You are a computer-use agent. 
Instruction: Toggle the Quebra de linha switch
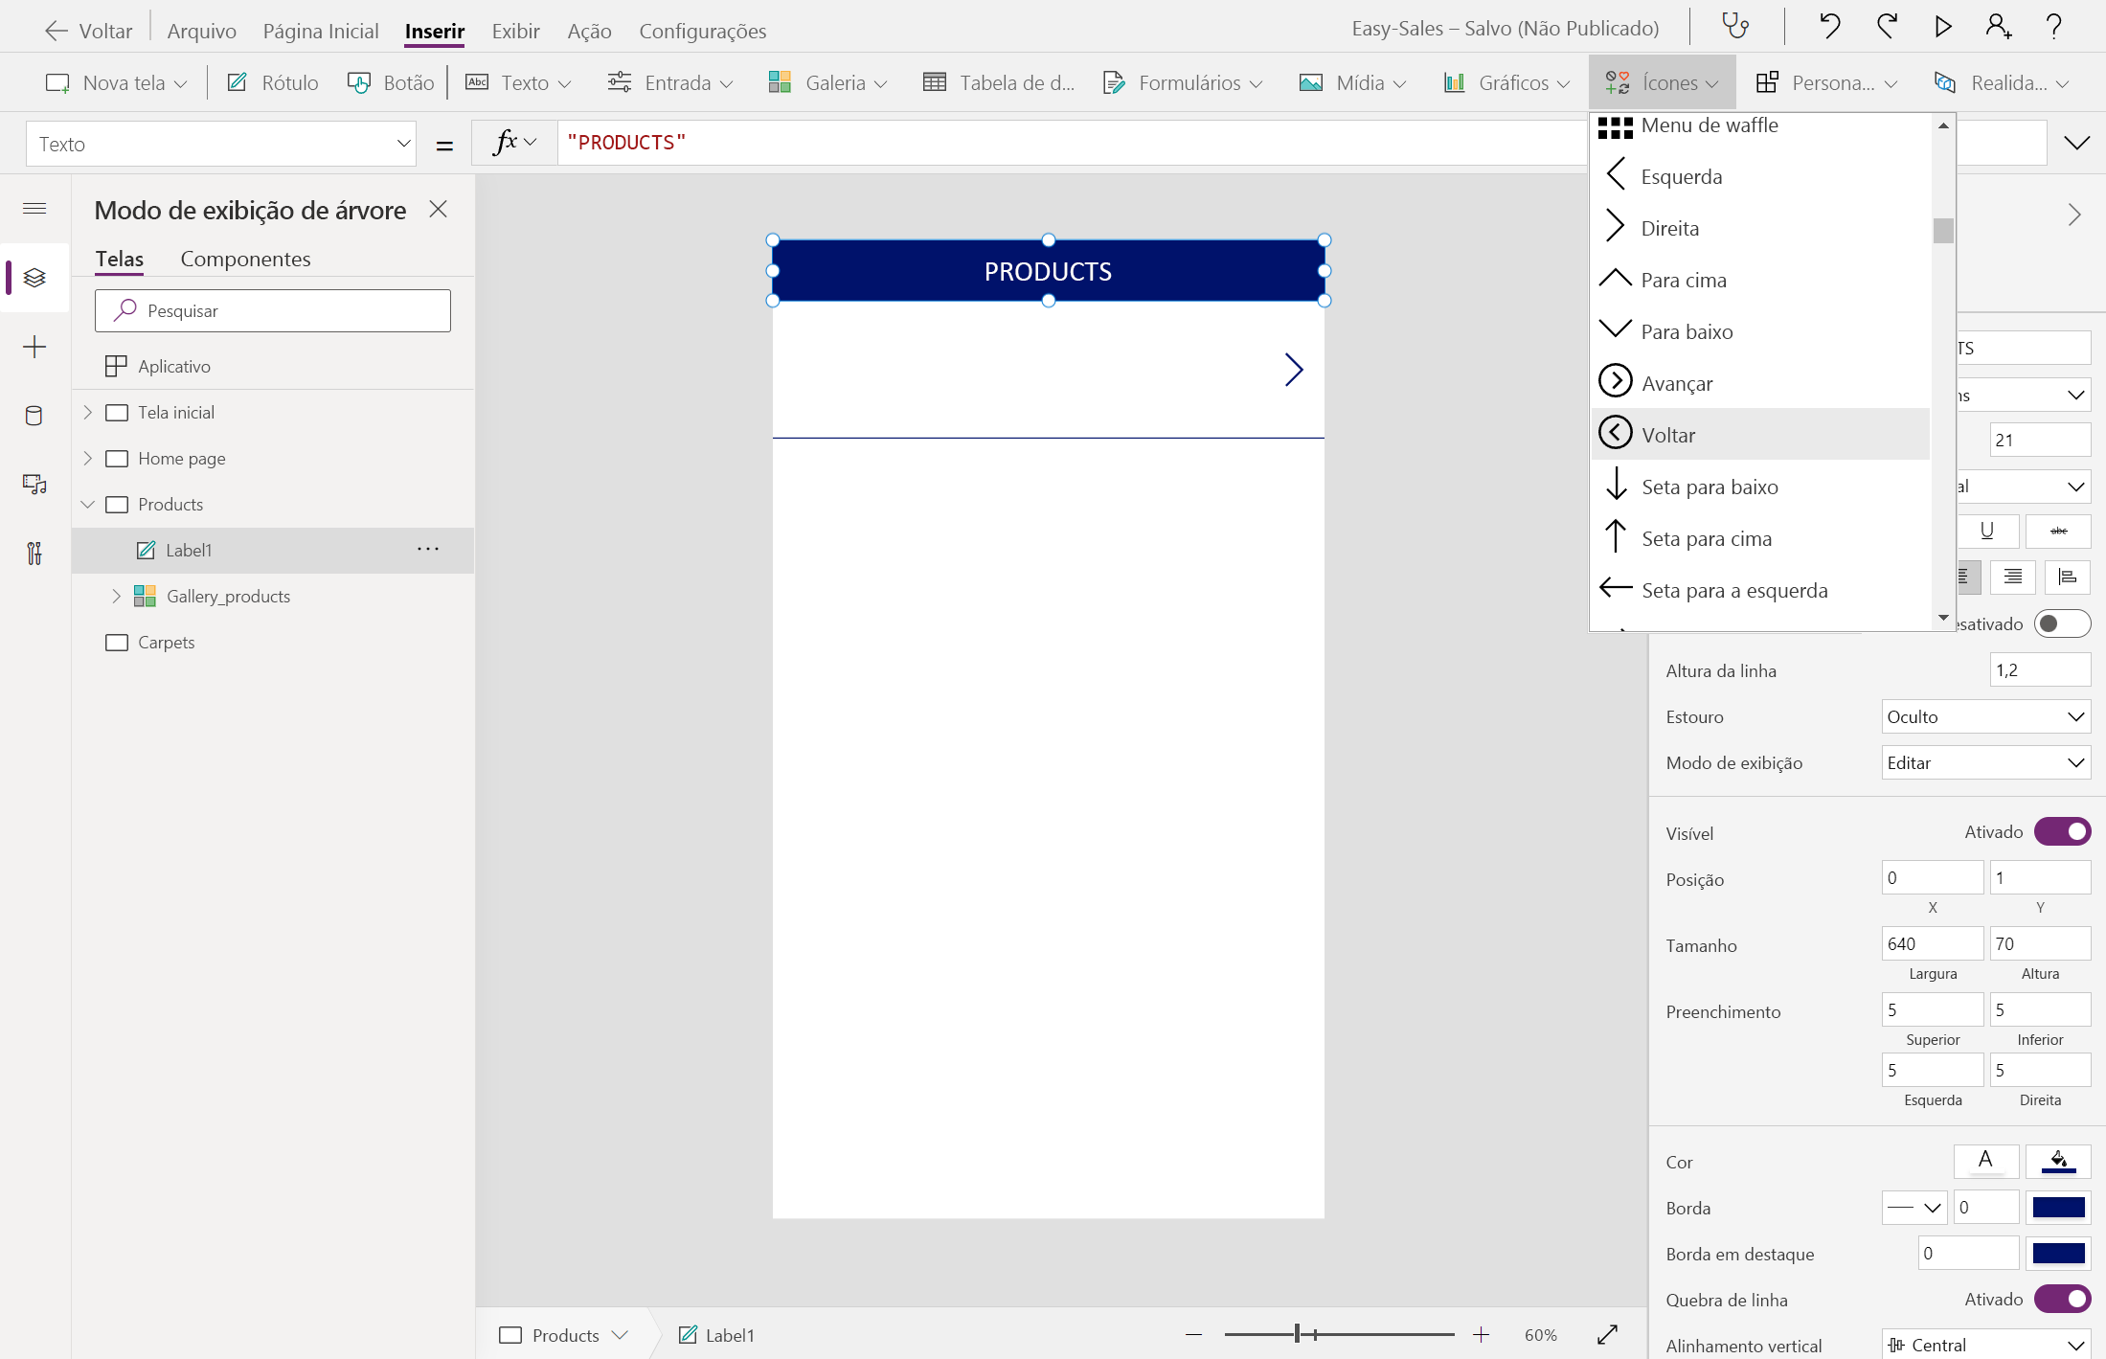coord(2062,1299)
